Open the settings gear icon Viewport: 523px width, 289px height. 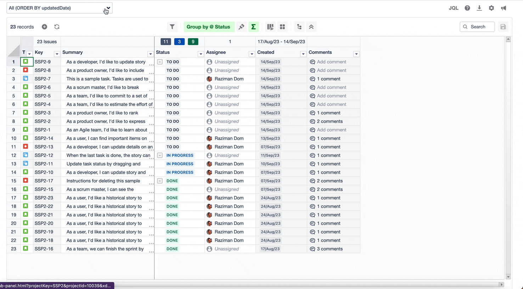coord(491,8)
